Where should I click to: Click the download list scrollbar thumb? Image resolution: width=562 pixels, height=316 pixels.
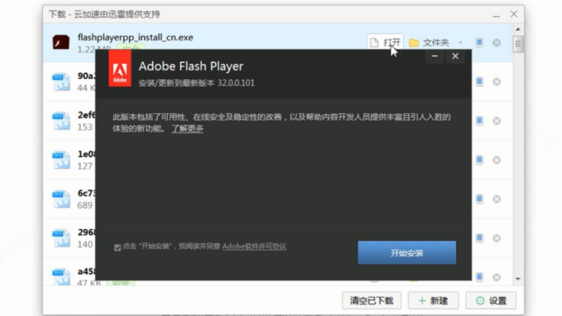pyautogui.click(x=518, y=44)
